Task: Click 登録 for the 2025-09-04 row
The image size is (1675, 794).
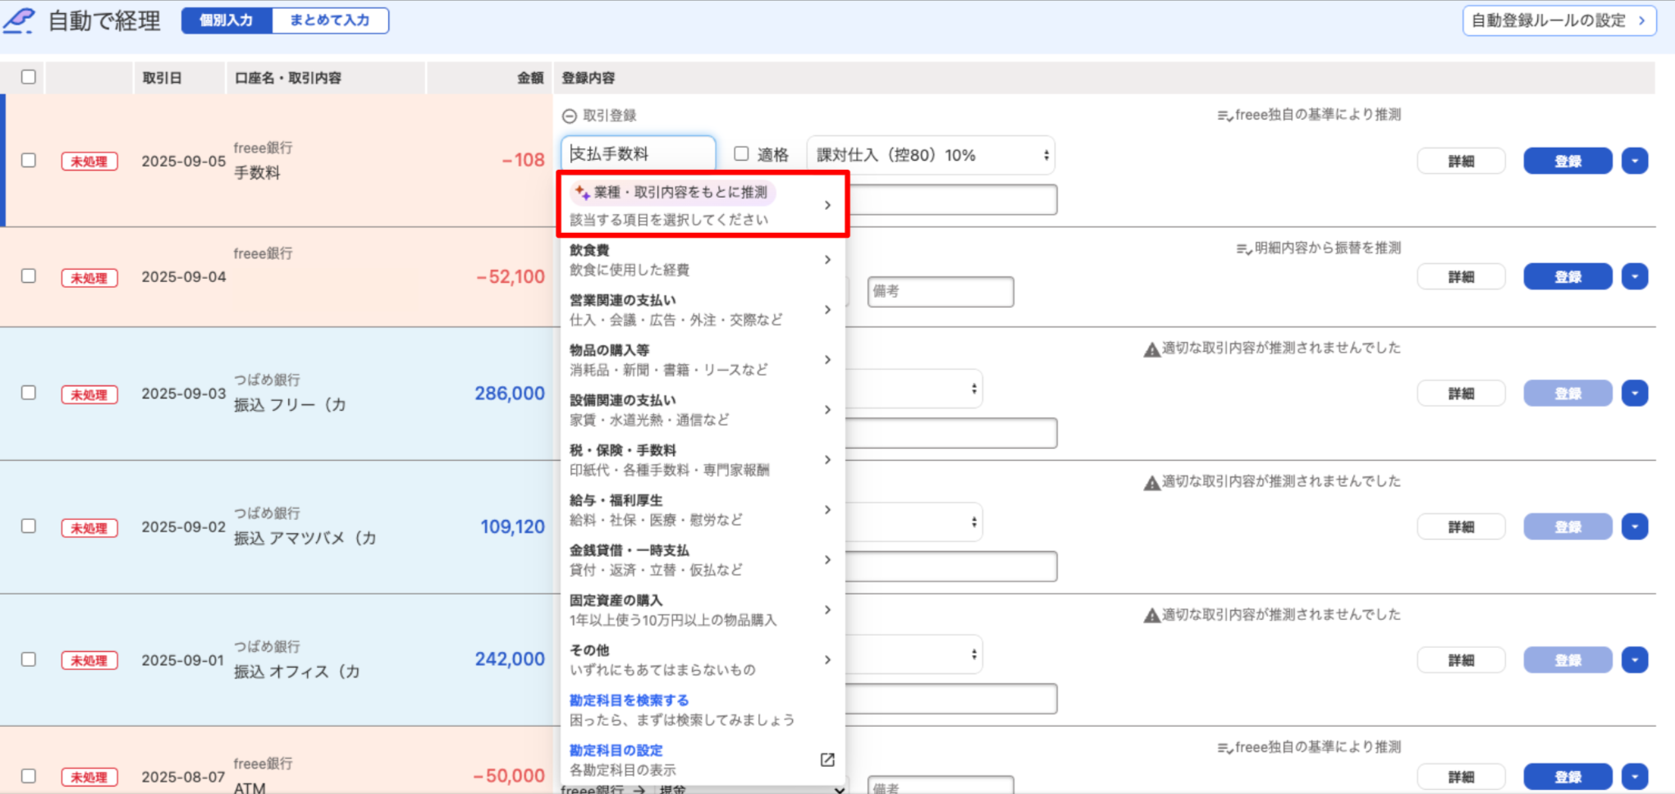Action: 1567,276
